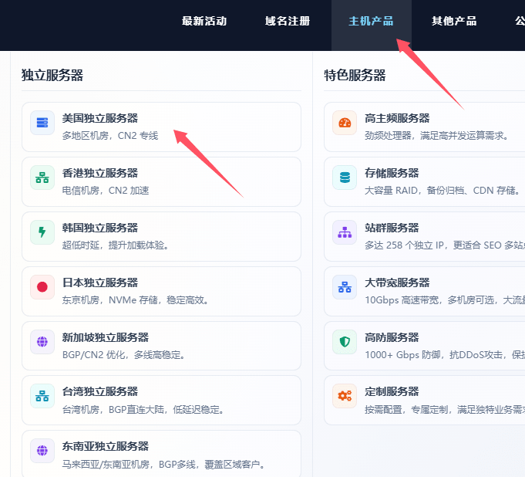The width and height of the screenshot is (525, 477).
Task: Click description 10Gbps 高速带宽
Action: coord(402,300)
